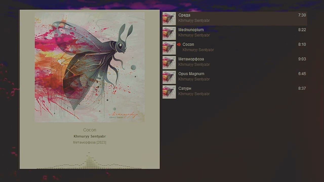324x182 pixels.
Task: Click the 8:22 duration of Mednunopium
Action: pyautogui.click(x=302, y=30)
